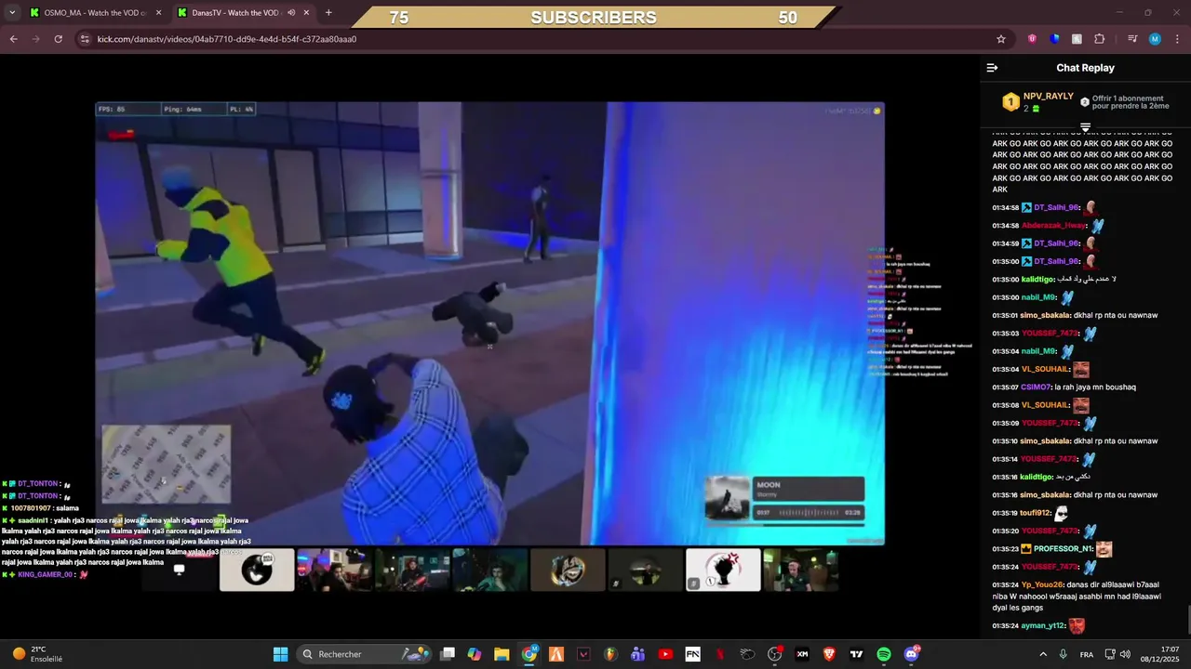This screenshot has width=1191, height=669.
Task: Open the Extensions puzzle-piece menu
Action: pyautogui.click(x=1099, y=39)
